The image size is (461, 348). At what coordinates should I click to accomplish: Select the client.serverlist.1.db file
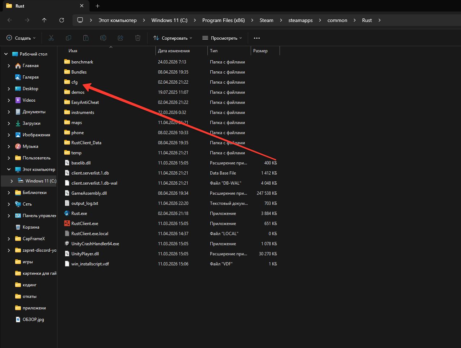[170, 173]
